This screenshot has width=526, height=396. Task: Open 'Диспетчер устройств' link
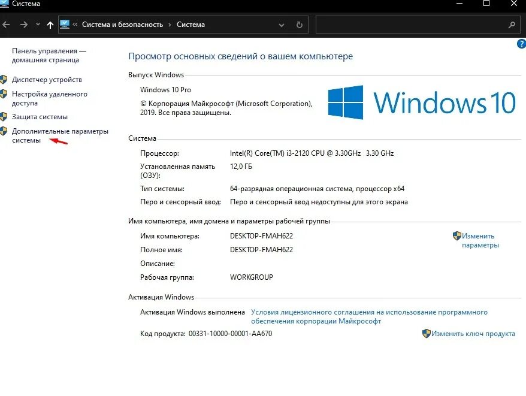click(x=47, y=80)
